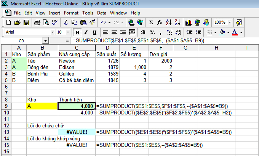This screenshot has height=156, width=259.
Task: Copy selection with the Copy icon
Action: [74, 23]
